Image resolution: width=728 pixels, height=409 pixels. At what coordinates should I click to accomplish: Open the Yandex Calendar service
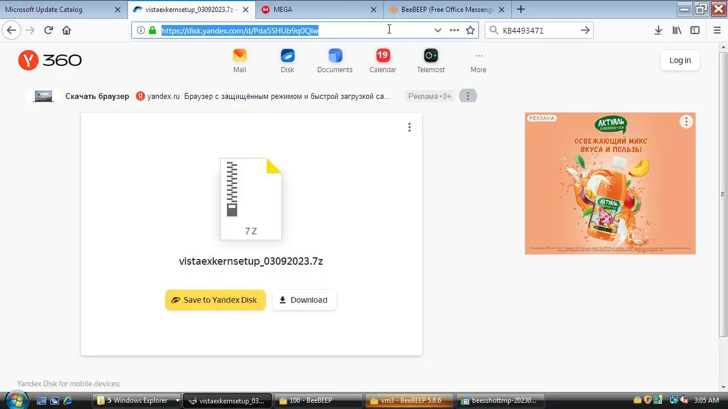click(x=383, y=61)
